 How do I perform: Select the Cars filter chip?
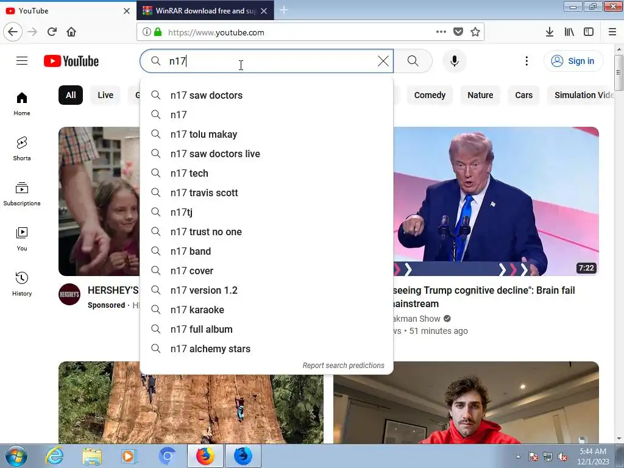(x=523, y=95)
